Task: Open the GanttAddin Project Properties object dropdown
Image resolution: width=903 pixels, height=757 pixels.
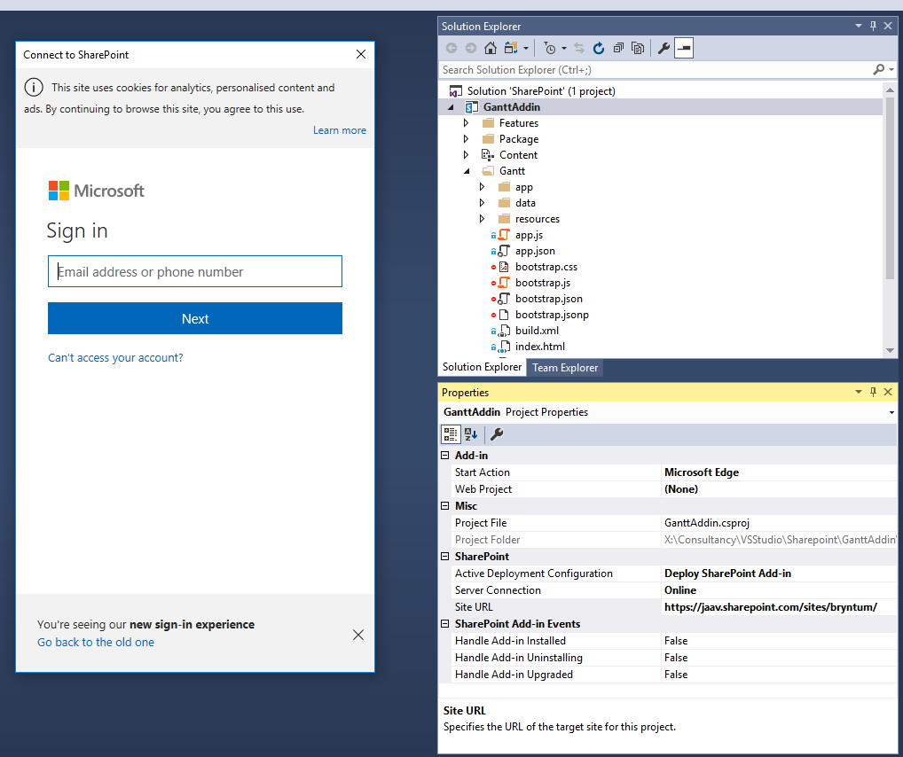Action: click(x=891, y=412)
